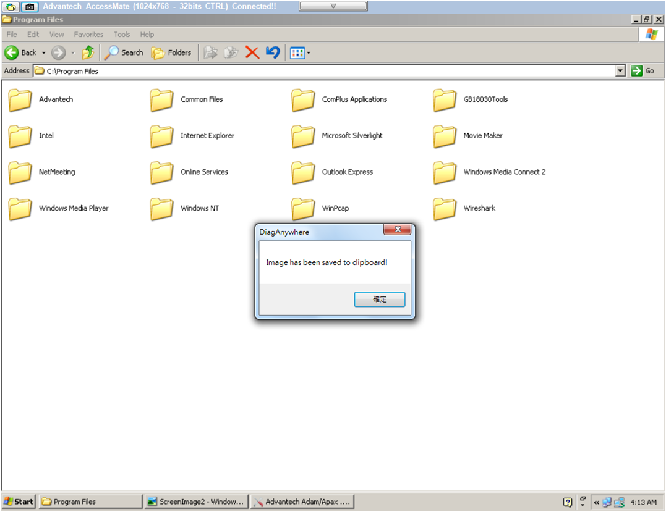Switch to ScreenImage2 taskbar button
666x512 pixels.
point(196,502)
